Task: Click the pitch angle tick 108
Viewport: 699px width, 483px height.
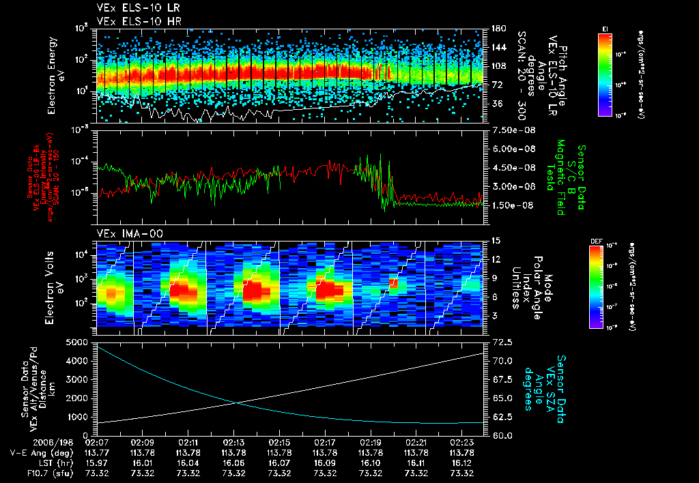Action: coord(498,66)
